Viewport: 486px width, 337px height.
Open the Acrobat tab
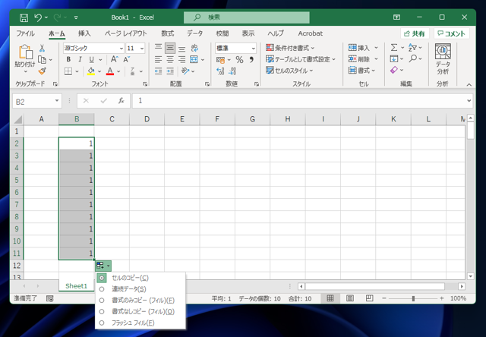point(311,33)
